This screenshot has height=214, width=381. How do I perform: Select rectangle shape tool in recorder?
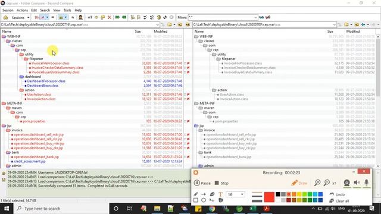click(196, 200)
